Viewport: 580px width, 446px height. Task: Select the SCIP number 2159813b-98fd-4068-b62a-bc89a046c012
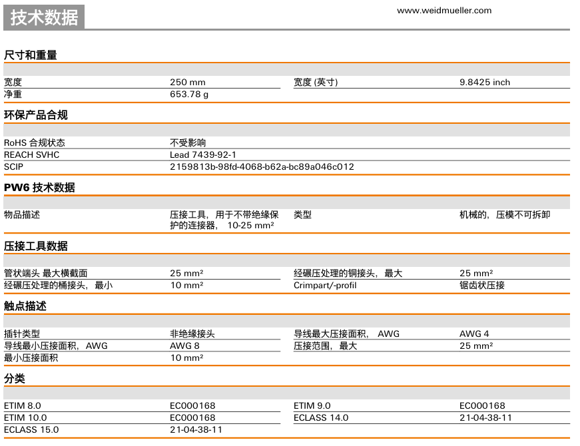click(x=262, y=166)
